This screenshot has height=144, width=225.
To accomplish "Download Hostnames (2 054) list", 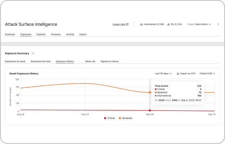I will (151, 24).
